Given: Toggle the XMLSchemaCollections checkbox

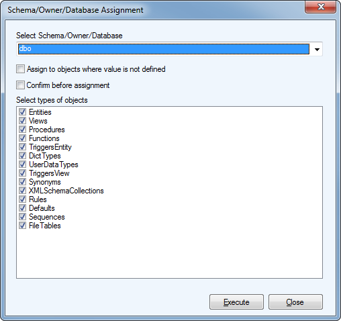Looking at the screenshot, I should tap(22, 190).
